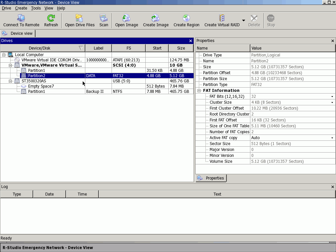336x252 pixels.
Task: Collapse the Local Computer tree node
Action: [4, 55]
